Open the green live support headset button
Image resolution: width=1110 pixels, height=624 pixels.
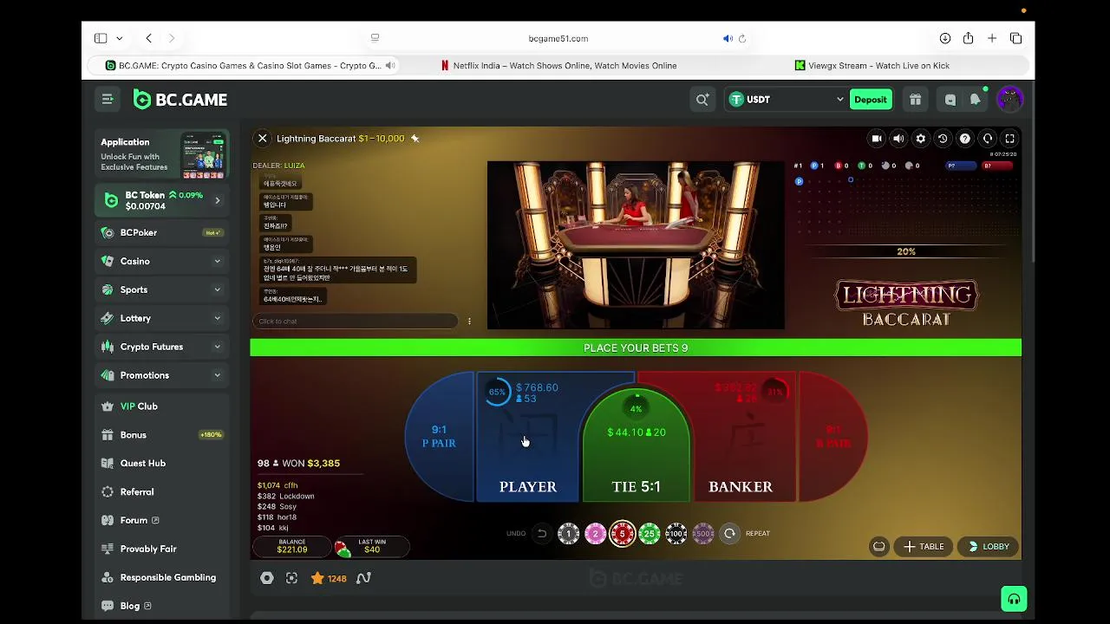(x=1014, y=599)
